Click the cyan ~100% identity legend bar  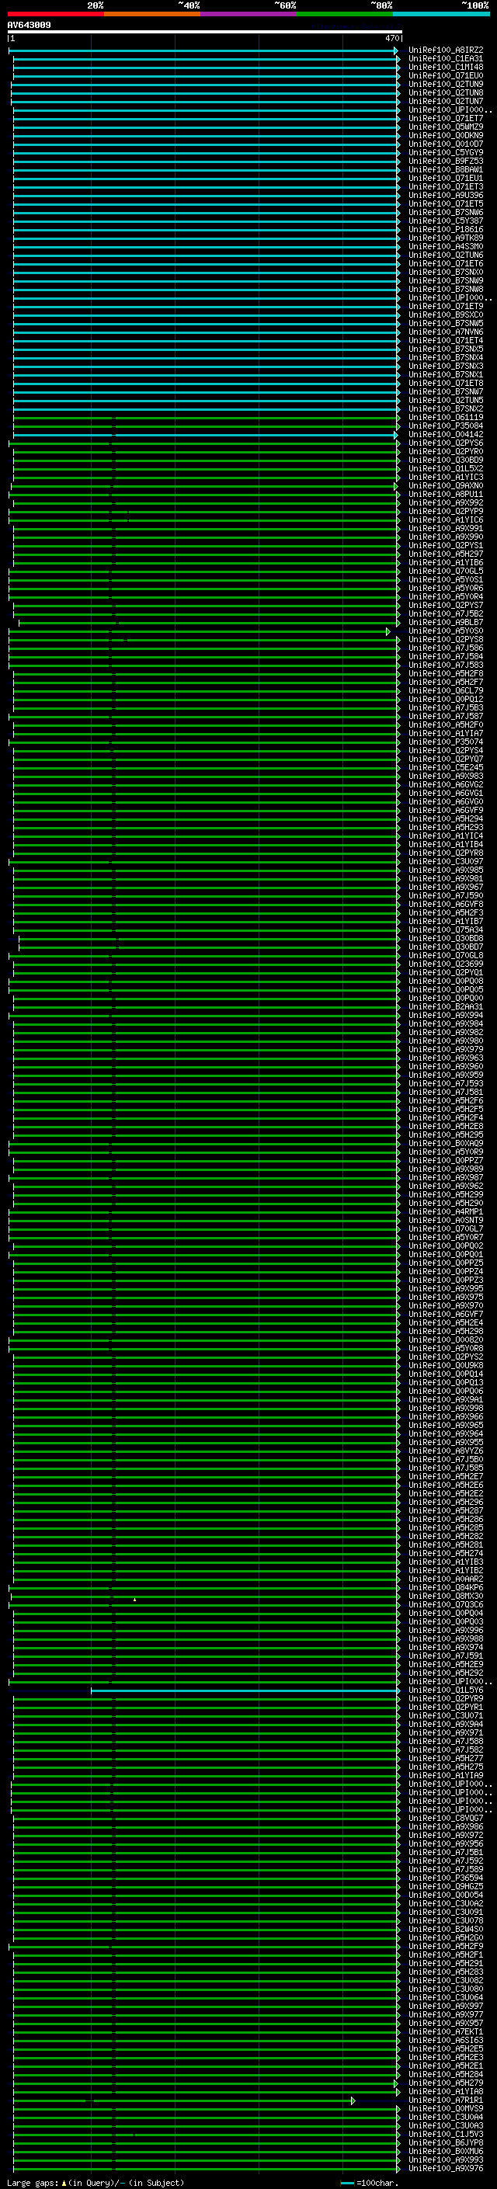[x=441, y=14]
